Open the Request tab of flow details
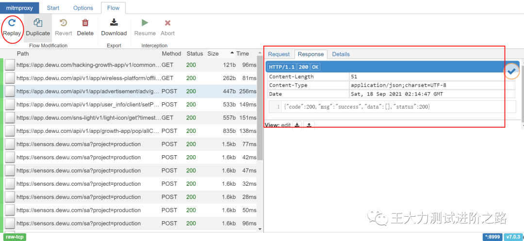The height and width of the screenshot is (241, 524). pos(279,54)
